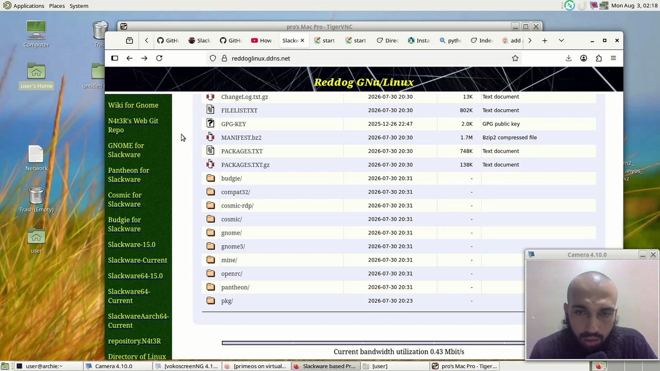Image resolution: width=660 pixels, height=371 pixels.
Task: Open N4t3R's Web Git Repo link
Action: pyautogui.click(x=133, y=125)
